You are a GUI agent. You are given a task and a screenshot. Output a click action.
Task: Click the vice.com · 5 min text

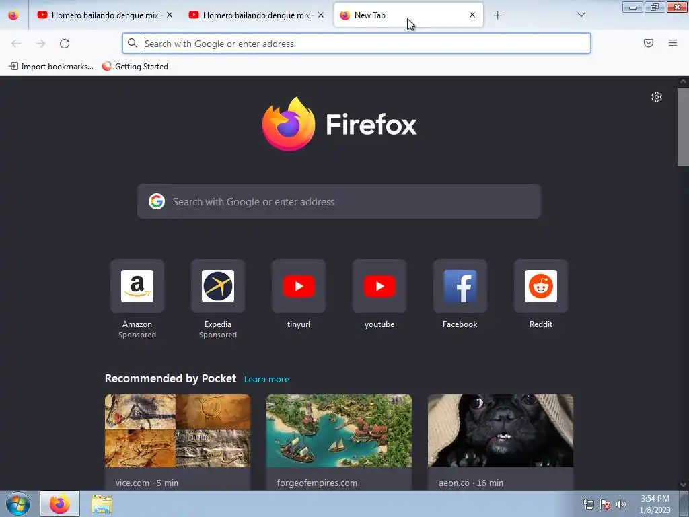(147, 483)
